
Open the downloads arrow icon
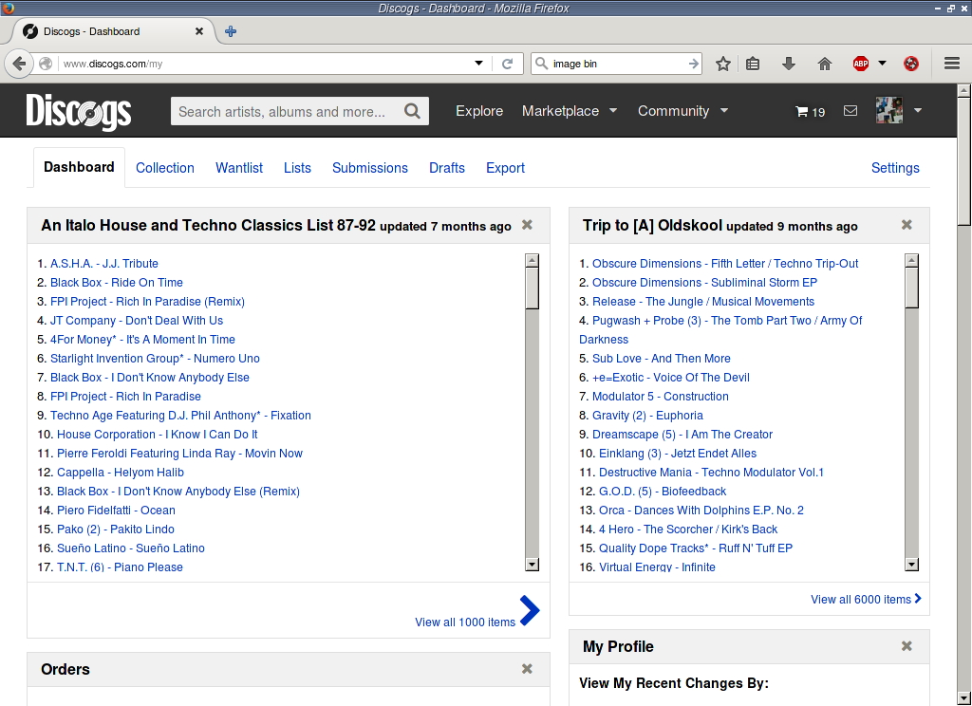pos(789,64)
